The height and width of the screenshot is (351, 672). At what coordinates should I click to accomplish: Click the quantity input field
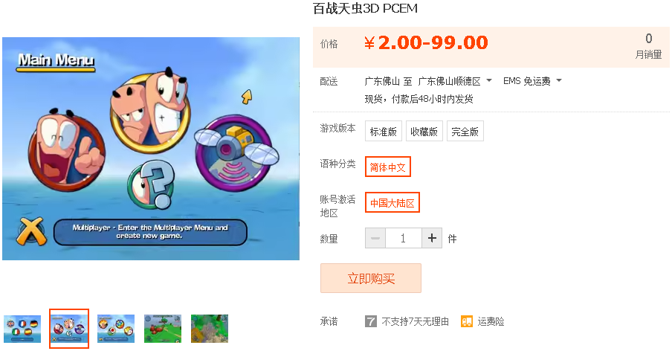click(404, 238)
